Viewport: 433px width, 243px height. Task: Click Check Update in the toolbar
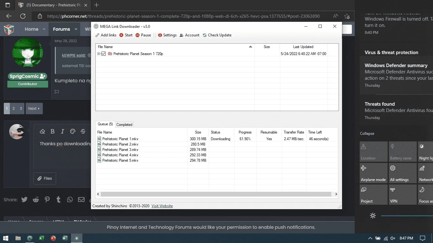(x=217, y=35)
